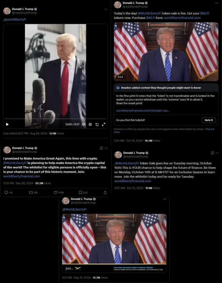Click the $WLFI cashtag after 'Purchase'

(150, 18)
